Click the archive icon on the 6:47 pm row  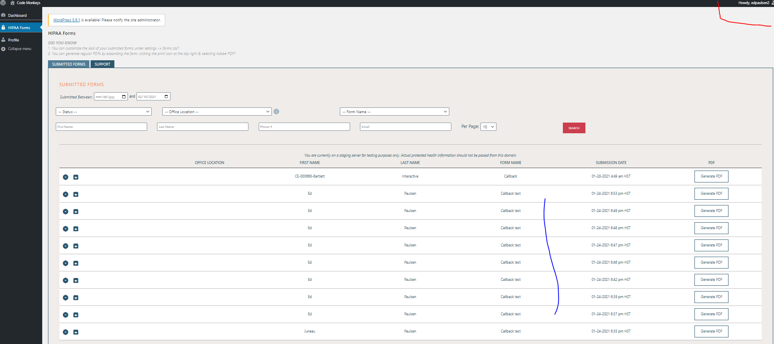(76, 246)
